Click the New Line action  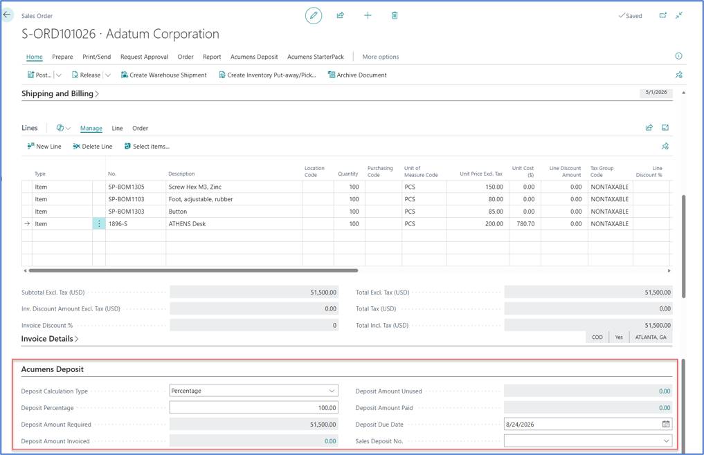click(x=44, y=147)
